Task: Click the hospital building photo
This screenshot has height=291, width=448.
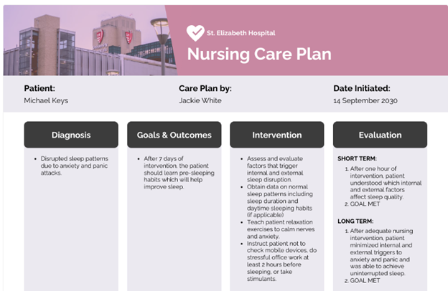Action: click(x=86, y=39)
